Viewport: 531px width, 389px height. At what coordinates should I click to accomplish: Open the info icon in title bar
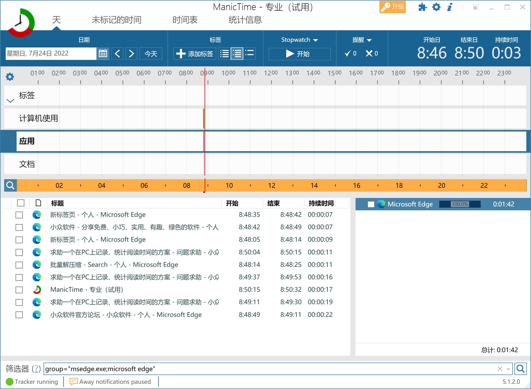pyautogui.click(x=450, y=7)
